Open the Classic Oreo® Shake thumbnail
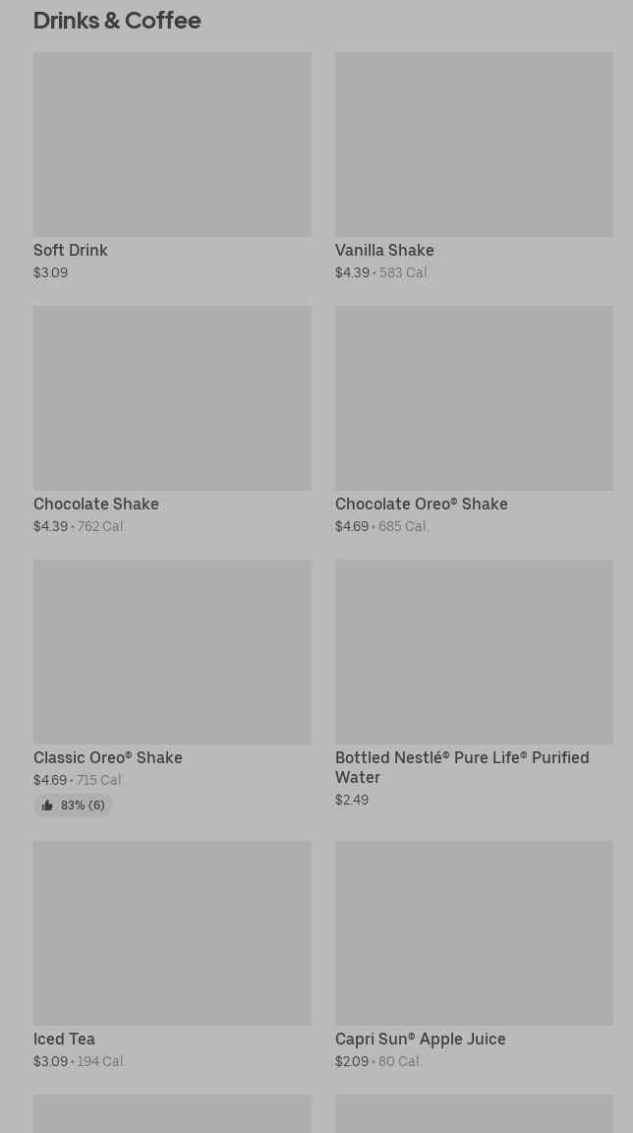The height and width of the screenshot is (1133, 633). click(x=172, y=652)
